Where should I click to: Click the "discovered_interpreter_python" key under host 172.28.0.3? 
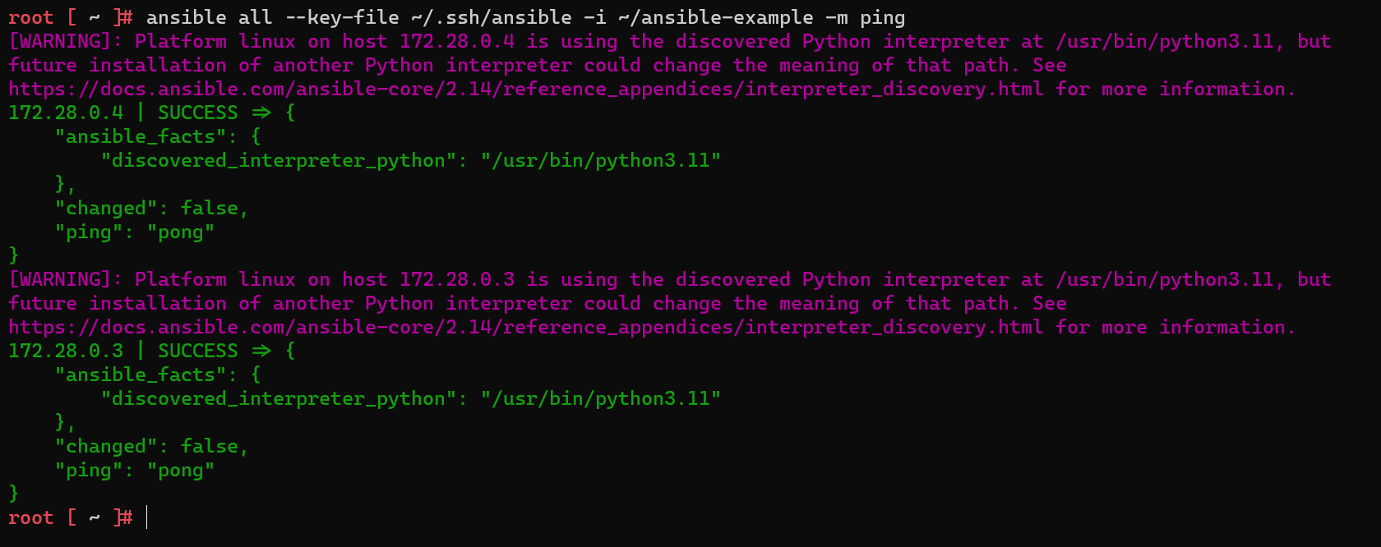click(278, 398)
